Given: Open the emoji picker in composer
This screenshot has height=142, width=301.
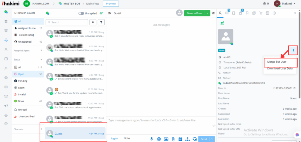Looking at the screenshot, I should coord(159,139).
